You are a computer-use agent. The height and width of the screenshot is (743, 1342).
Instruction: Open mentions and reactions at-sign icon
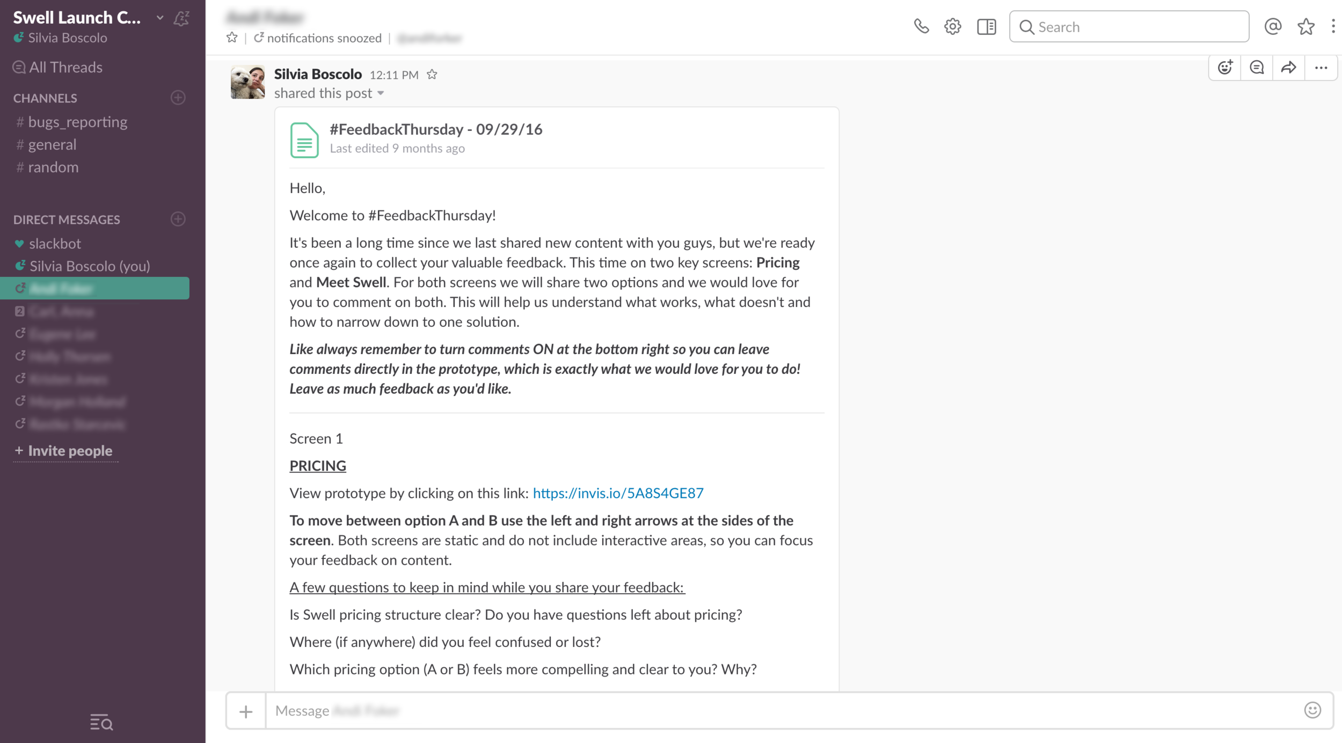tap(1273, 26)
